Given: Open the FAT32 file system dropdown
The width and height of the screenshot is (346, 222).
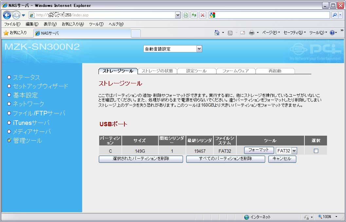Looking at the screenshot, I should click(x=287, y=151).
